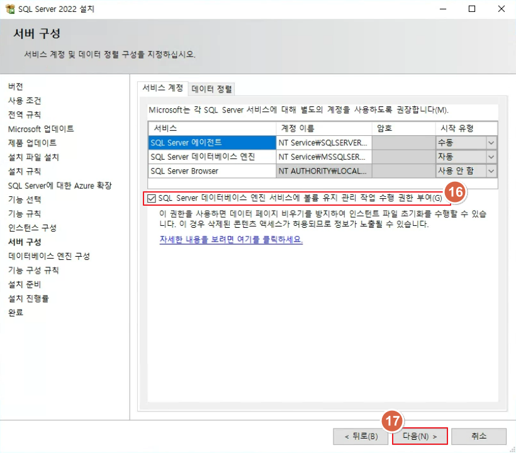Click the 서비스 column header
The image size is (516, 453).
pyautogui.click(x=212, y=128)
